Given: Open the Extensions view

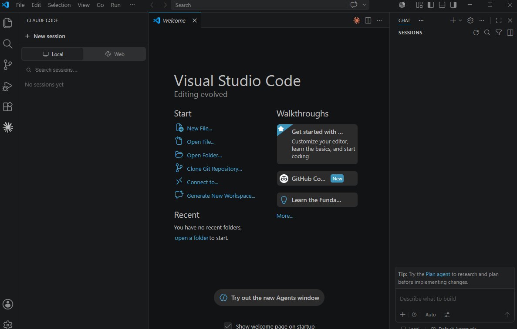Looking at the screenshot, I should pyautogui.click(x=7, y=106).
